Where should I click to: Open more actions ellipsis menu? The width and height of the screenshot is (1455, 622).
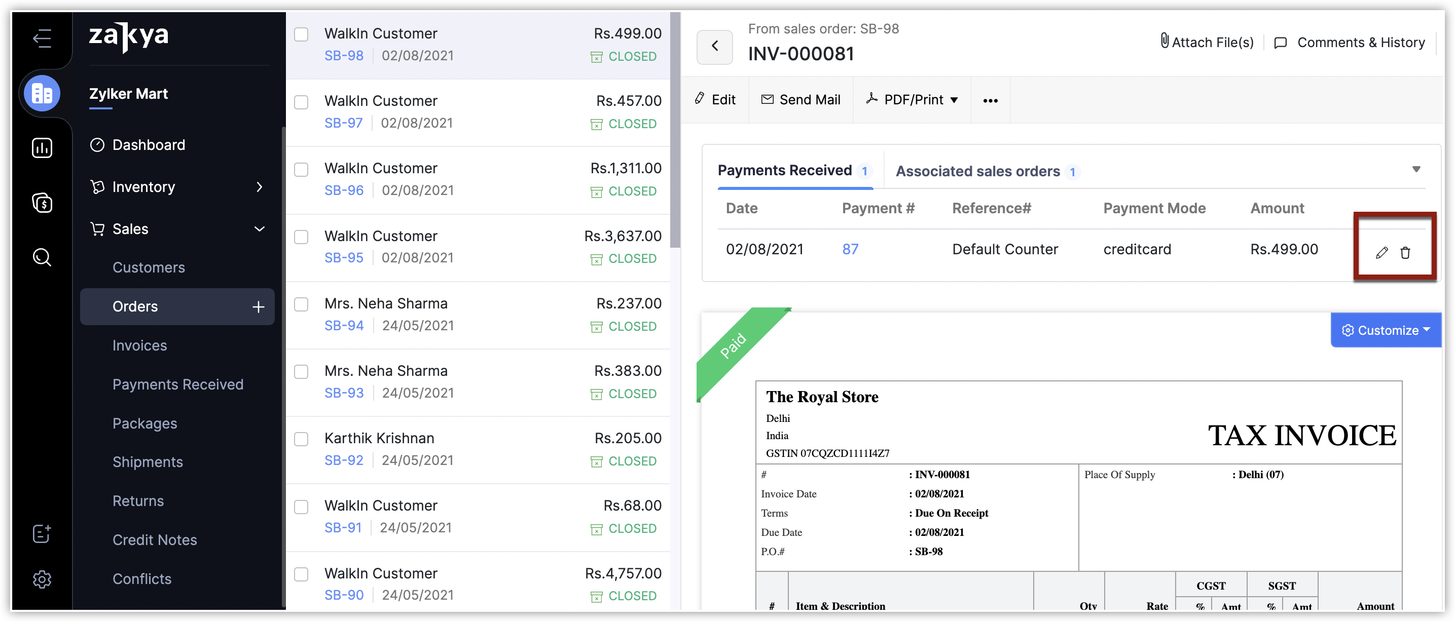click(x=990, y=100)
